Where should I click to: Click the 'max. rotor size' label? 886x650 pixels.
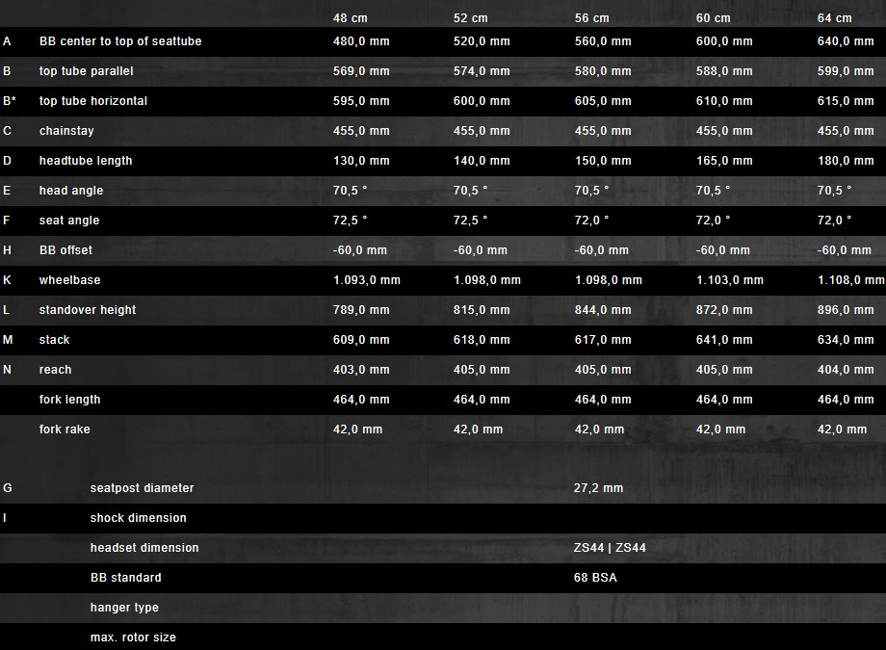(133, 637)
